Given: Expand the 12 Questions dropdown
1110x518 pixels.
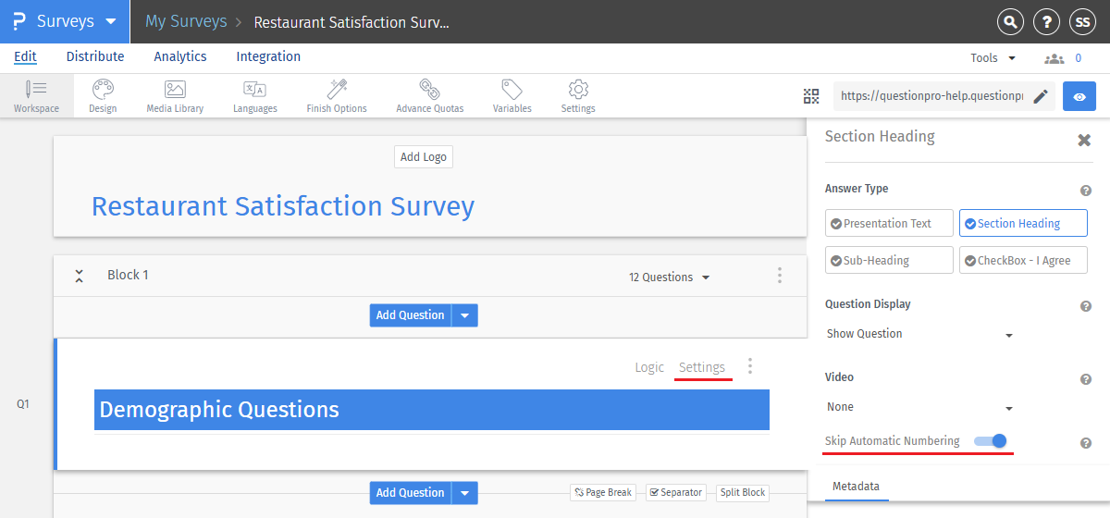Looking at the screenshot, I should pos(670,277).
